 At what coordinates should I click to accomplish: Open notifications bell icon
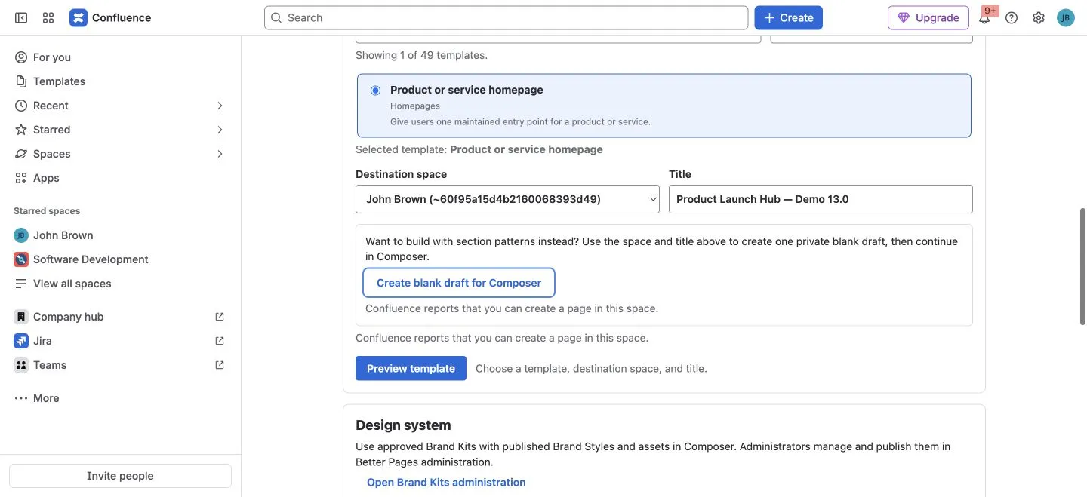click(984, 18)
